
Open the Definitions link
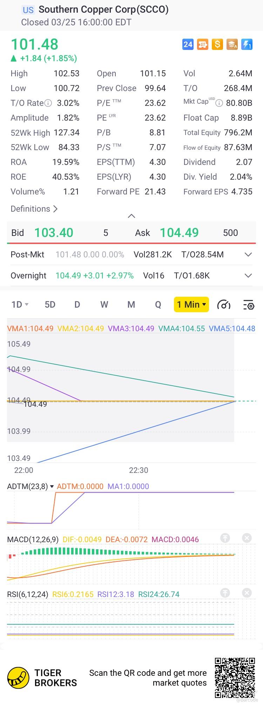(34, 209)
